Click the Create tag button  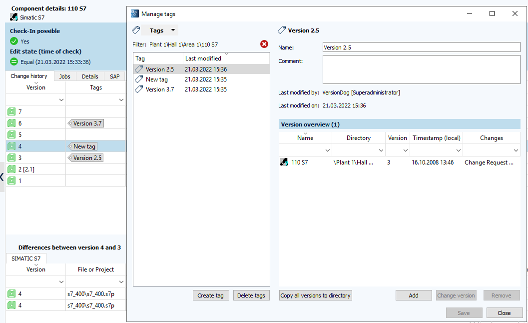tap(210, 295)
